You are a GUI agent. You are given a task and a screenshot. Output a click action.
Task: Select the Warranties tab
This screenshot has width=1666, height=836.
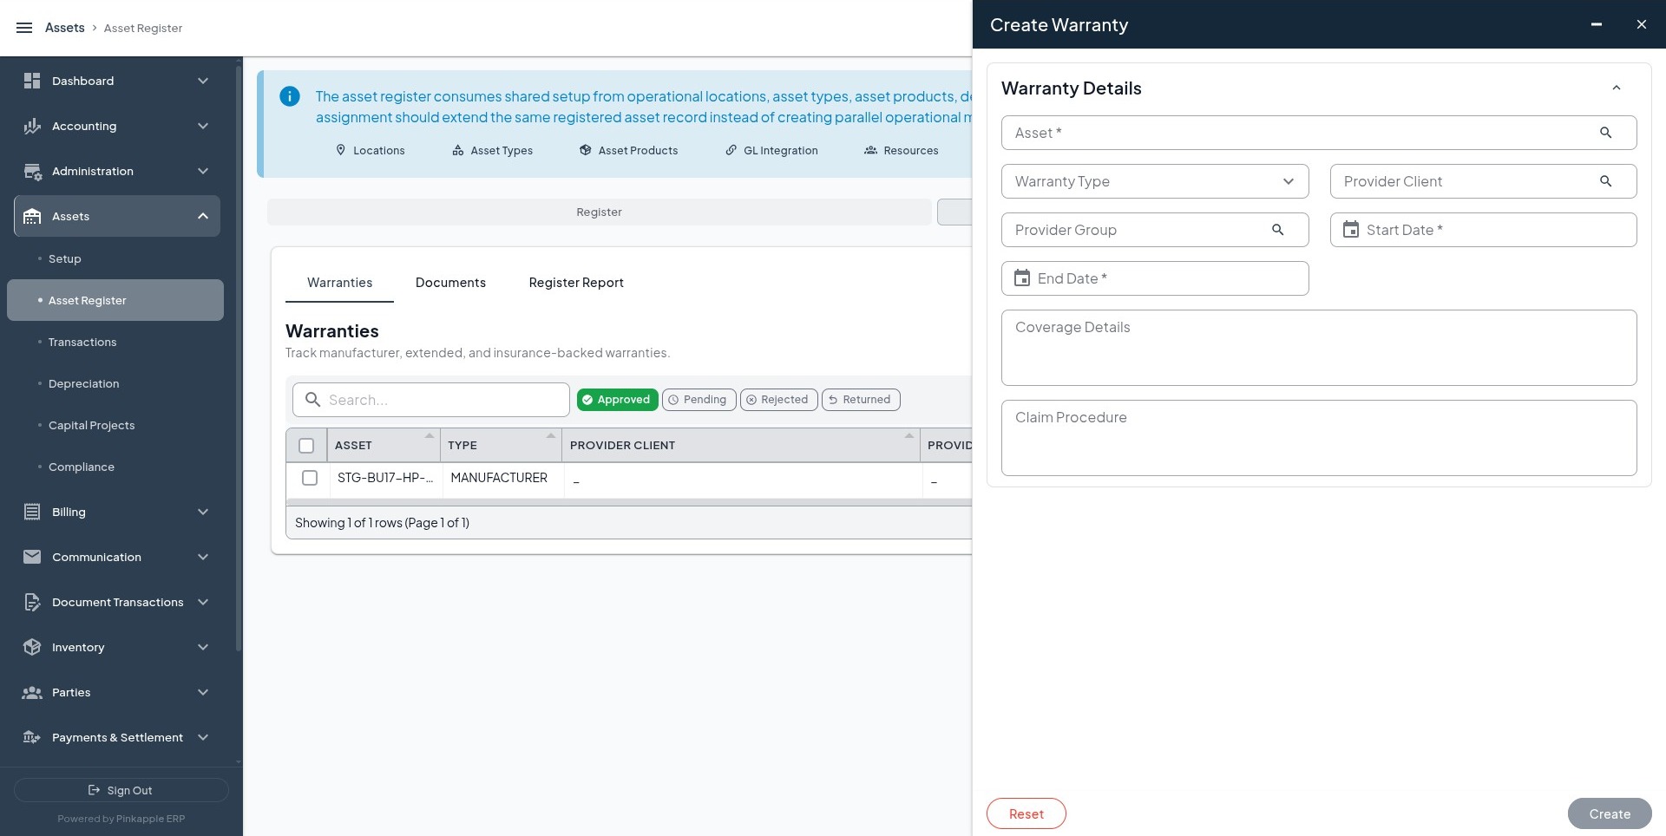point(339,283)
